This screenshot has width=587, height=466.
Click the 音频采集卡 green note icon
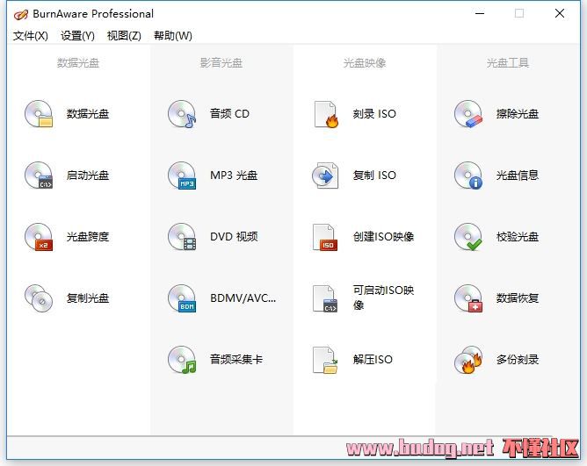[x=182, y=360]
